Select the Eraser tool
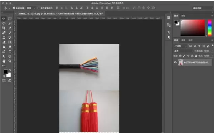Image resolution: width=214 pixels, height=133 pixels. point(4,42)
